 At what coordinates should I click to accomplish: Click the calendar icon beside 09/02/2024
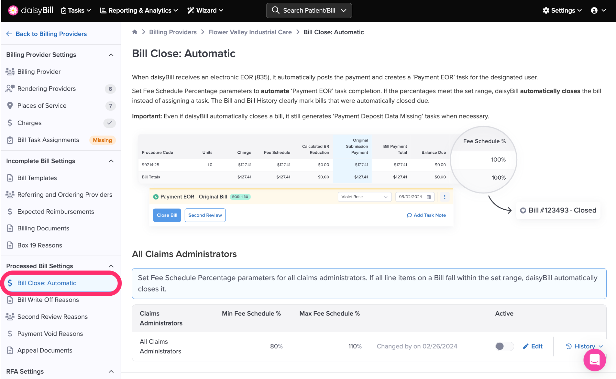point(429,197)
